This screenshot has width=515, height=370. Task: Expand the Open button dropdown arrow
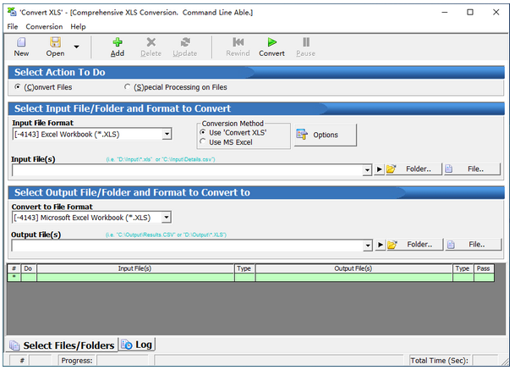coord(76,47)
